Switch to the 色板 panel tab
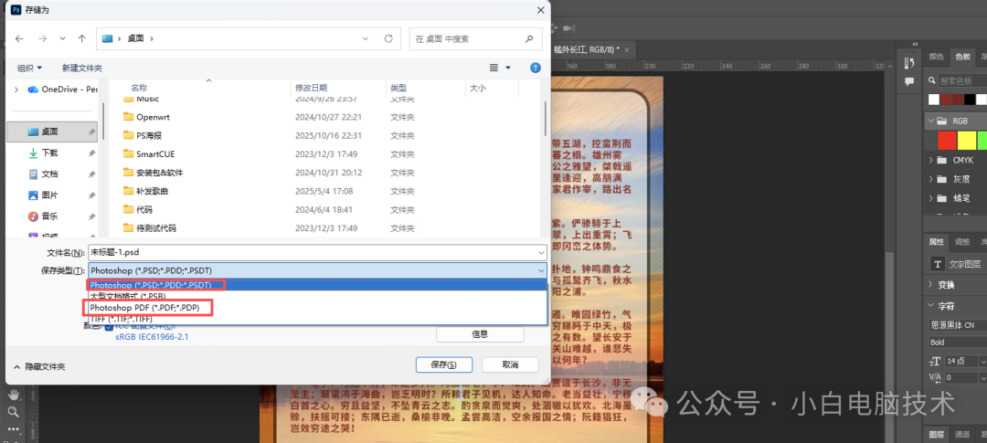 point(962,57)
